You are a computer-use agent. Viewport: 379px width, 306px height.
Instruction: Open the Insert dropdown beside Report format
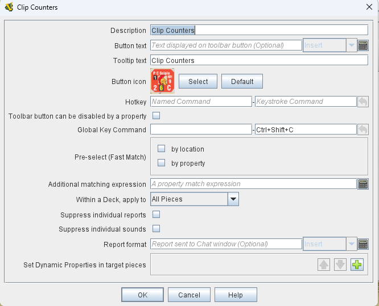(x=351, y=244)
